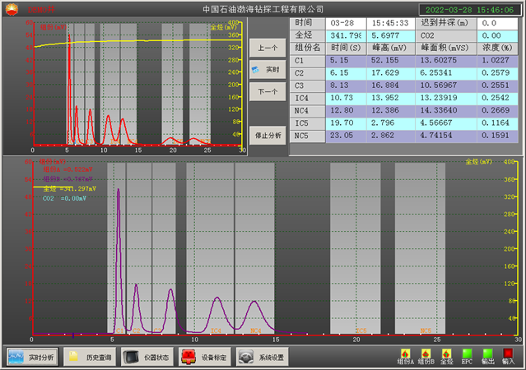Select the IC4 component row label
Viewport: 526px width, 370px height.
tap(308, 98)
